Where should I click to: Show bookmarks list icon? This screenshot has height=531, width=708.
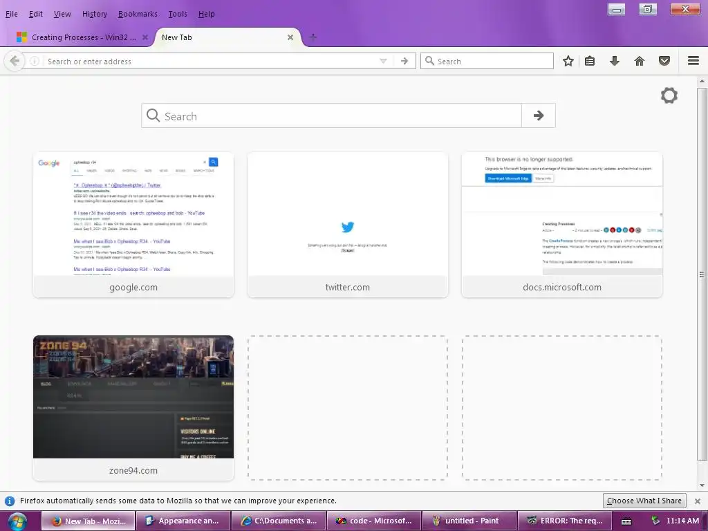[x=590, y=61]
